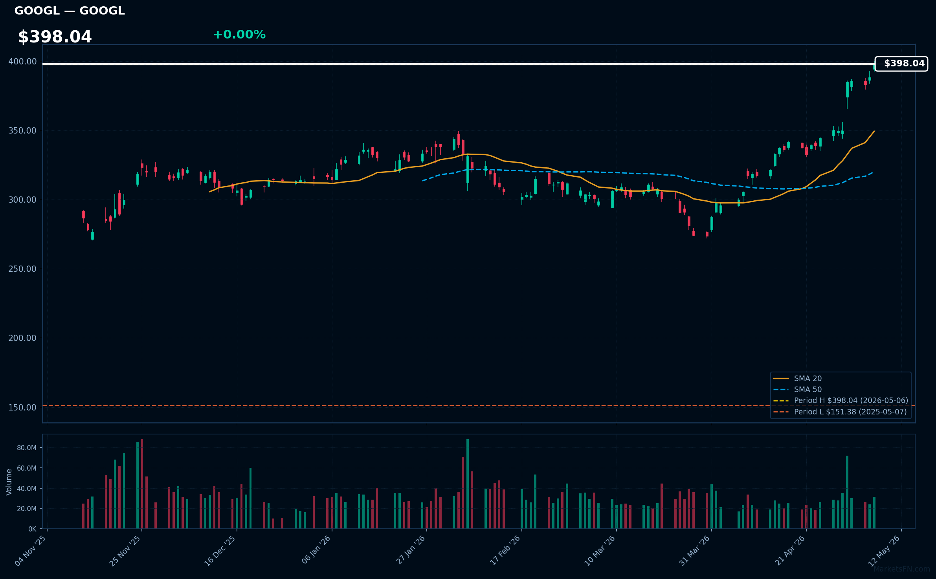Click the 31 Mar '26 date label
The width and height of the screenshot is (936, 579).
[x=695, y=551]
